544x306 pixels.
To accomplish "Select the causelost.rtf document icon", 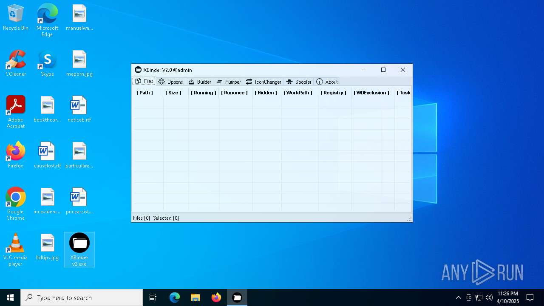I will [48, 156].
